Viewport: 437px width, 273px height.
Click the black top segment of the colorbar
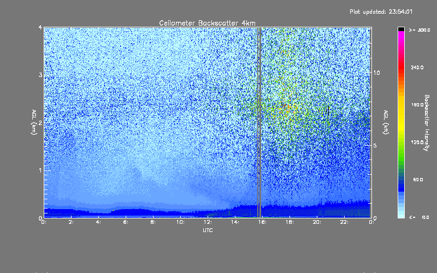point(401,29)
